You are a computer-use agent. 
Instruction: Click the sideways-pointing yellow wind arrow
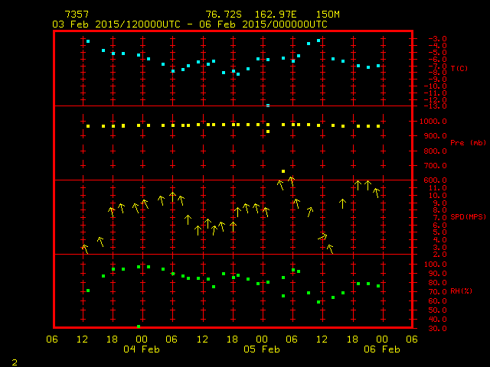coord(323,237)
